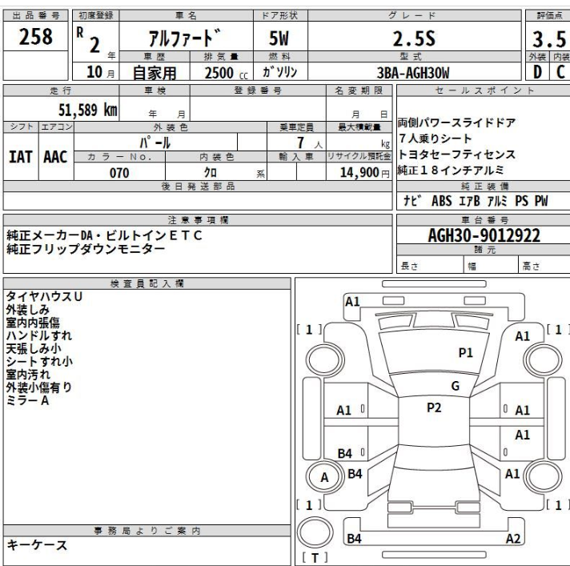The width and height of the screenshot is (570, 566).
Task: Select the 後日発送部品 header
Action: pyautogui.click(x=198, y=187)
